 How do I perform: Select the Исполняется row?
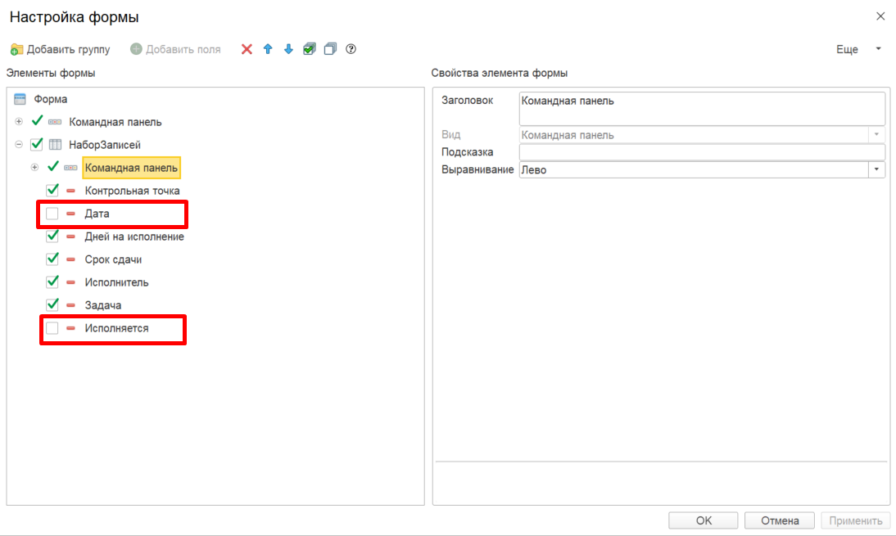click(x=116, y=328)
